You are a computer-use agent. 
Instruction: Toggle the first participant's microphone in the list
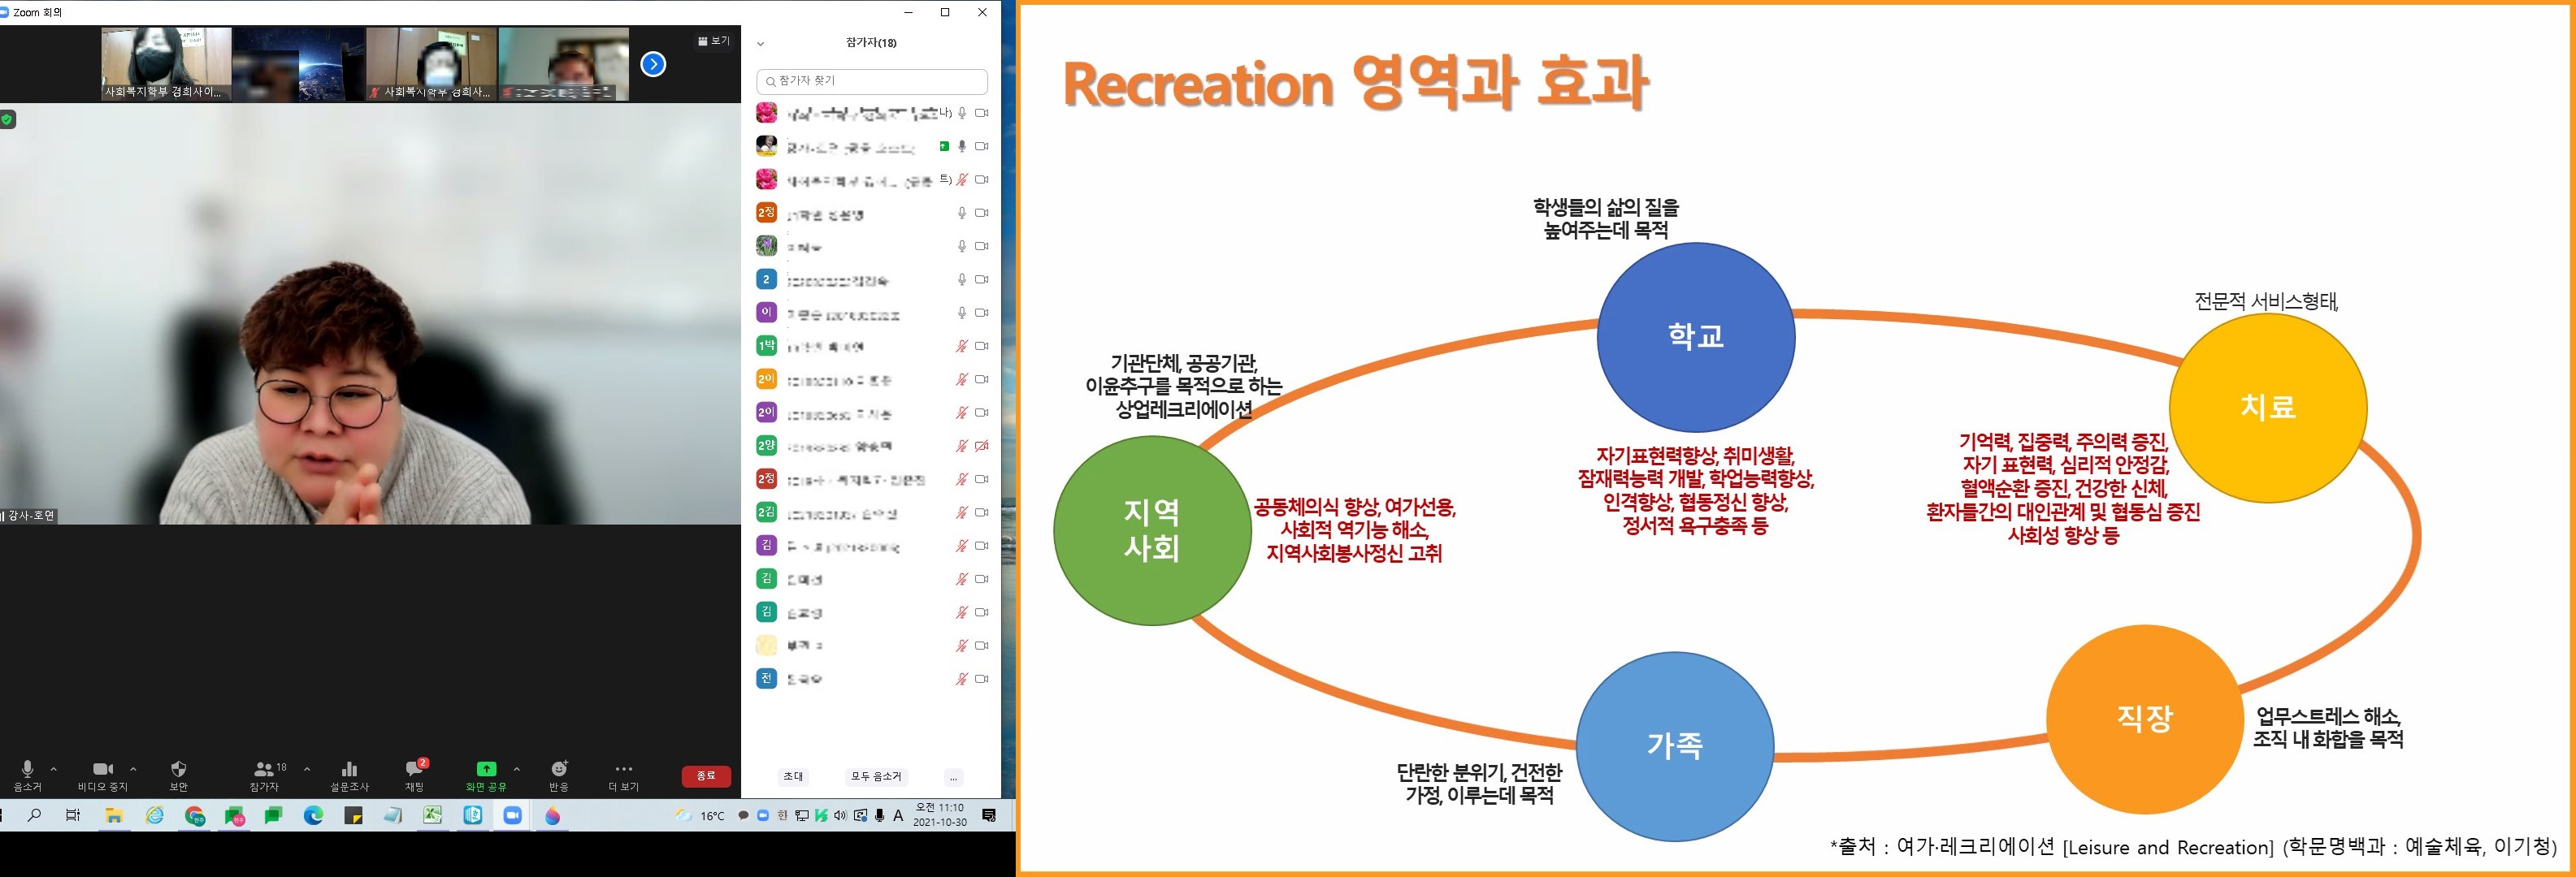(x=962, y=113)
